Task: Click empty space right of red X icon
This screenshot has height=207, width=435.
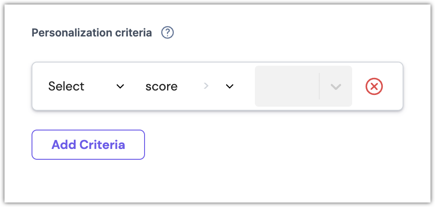Action: point(393,86)
